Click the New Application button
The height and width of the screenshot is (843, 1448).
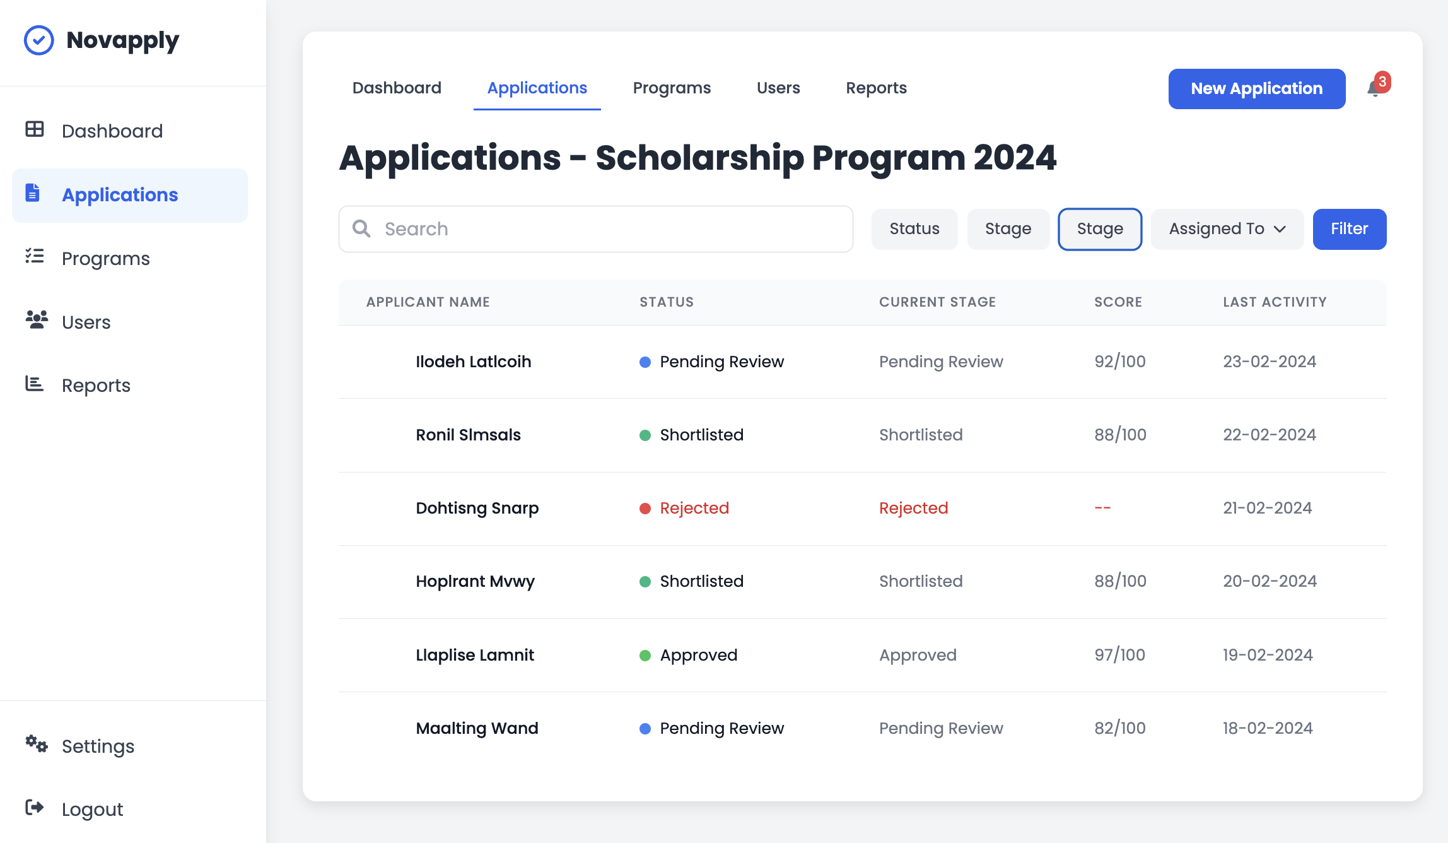point(1256,89)
